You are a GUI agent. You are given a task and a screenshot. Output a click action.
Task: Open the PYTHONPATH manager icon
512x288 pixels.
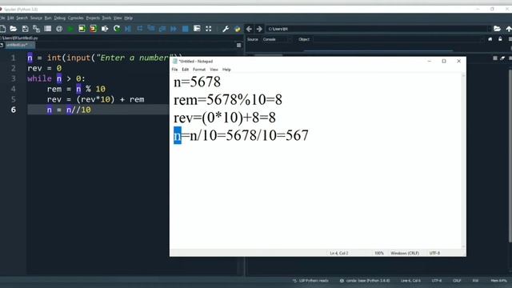click(x=238, y=29)
